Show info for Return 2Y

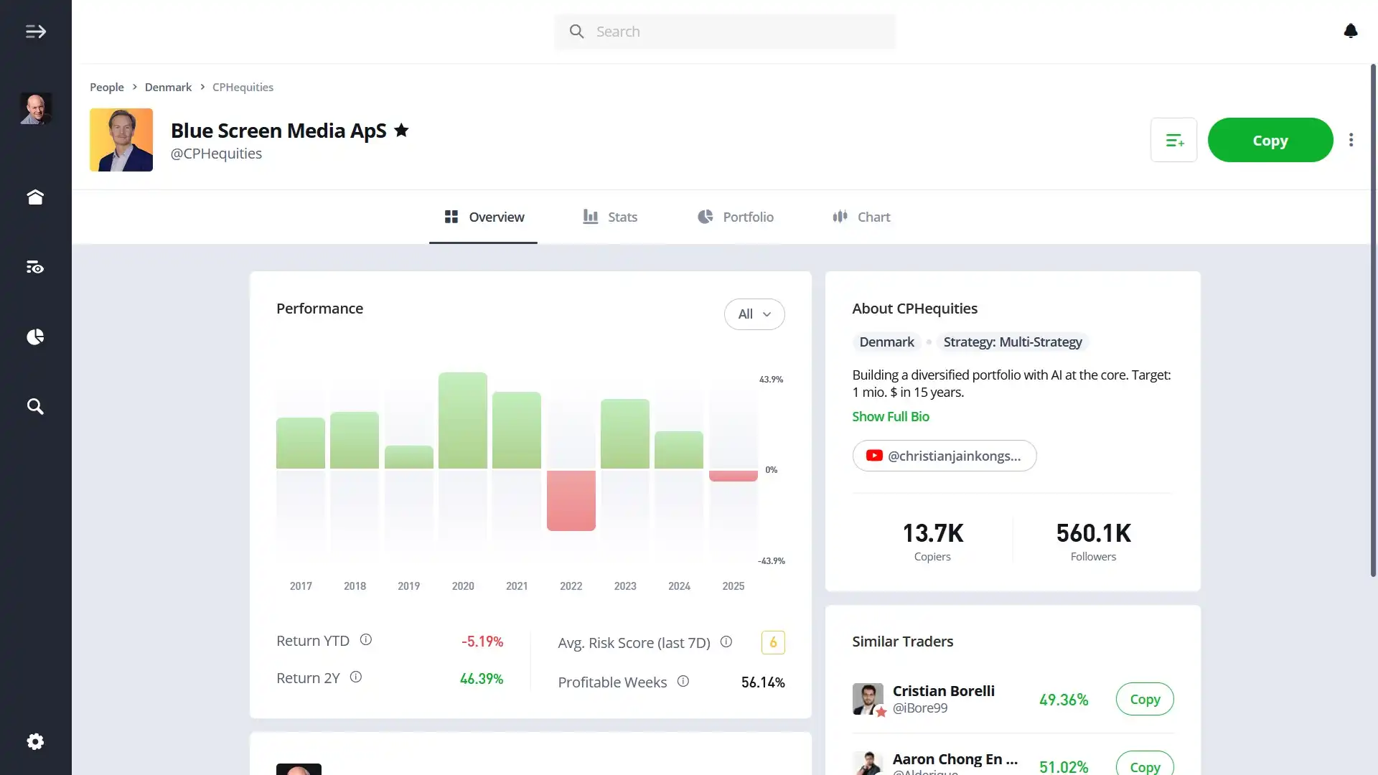[x=356, y=677]
